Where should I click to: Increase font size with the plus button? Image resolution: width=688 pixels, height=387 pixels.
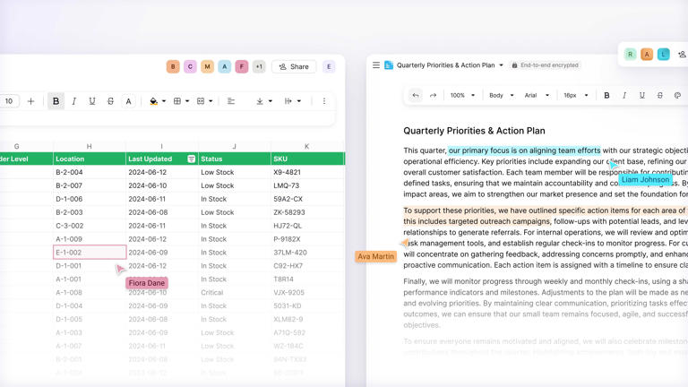click(30, 101)
